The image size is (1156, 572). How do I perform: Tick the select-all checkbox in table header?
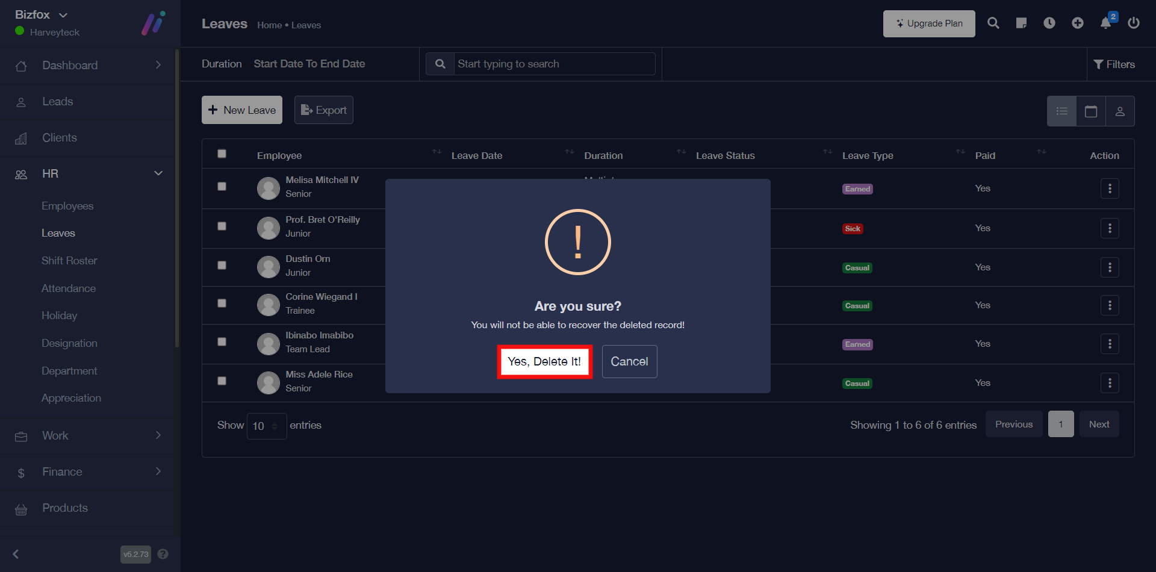pyautogui.click(x=222, y=154)
